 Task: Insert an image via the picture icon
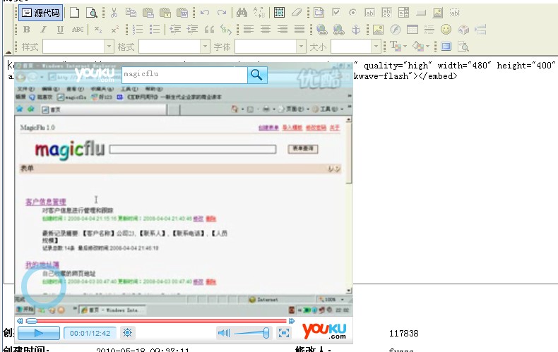tap(379, 30)
